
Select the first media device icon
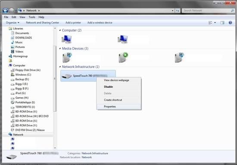tap(67, 57)
